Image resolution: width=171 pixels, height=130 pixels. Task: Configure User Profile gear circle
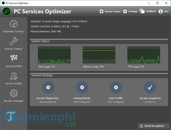(116, 87)
